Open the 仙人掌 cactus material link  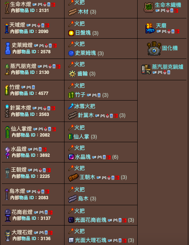click(x=81, y=137)
